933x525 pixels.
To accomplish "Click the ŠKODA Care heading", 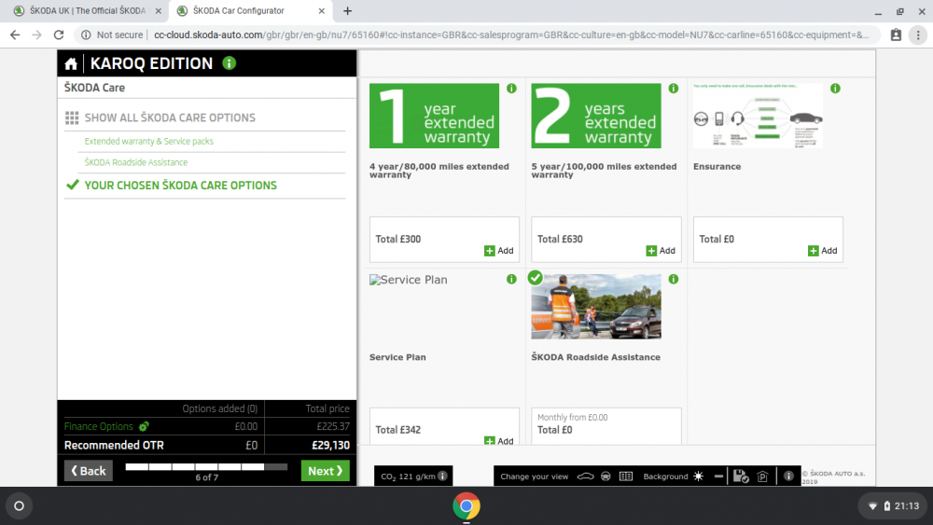I will (94, 88).
